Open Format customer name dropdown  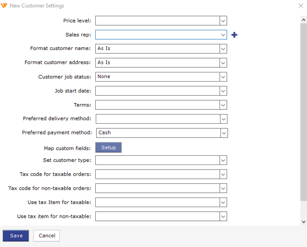[x=223, y=49]
